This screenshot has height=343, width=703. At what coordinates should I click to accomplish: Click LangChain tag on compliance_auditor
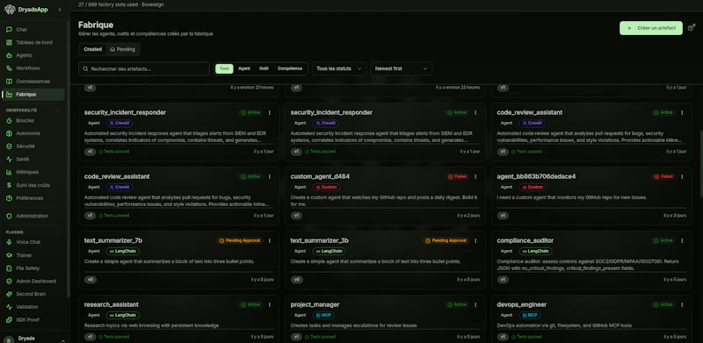(x=536, y=251)
